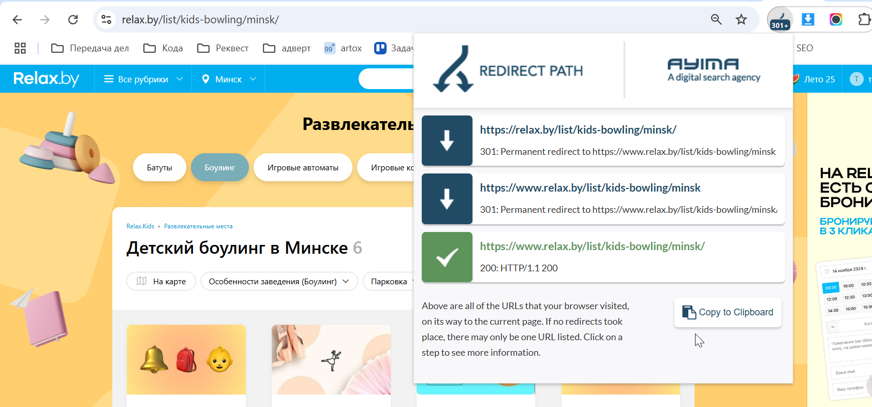The image size is (872, 407).
Task: Click the green checkmark 200 step icon
Action: click(447, 257)
